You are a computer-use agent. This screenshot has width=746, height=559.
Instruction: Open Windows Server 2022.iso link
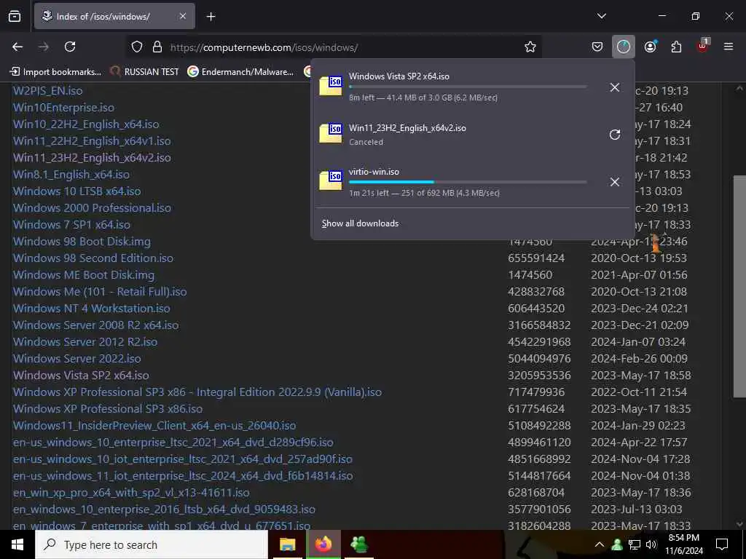click(77, 358)
